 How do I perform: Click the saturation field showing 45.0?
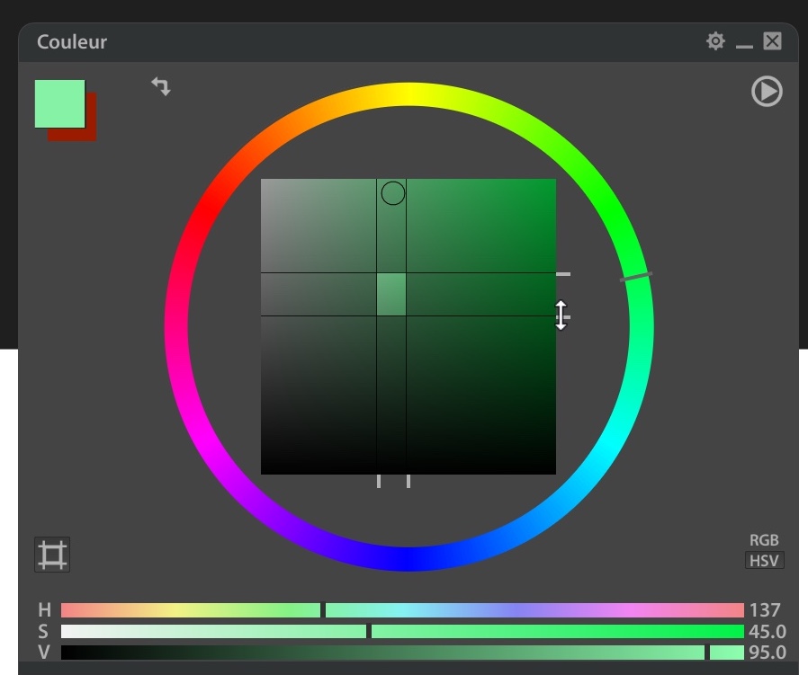[x=768, y=630]
